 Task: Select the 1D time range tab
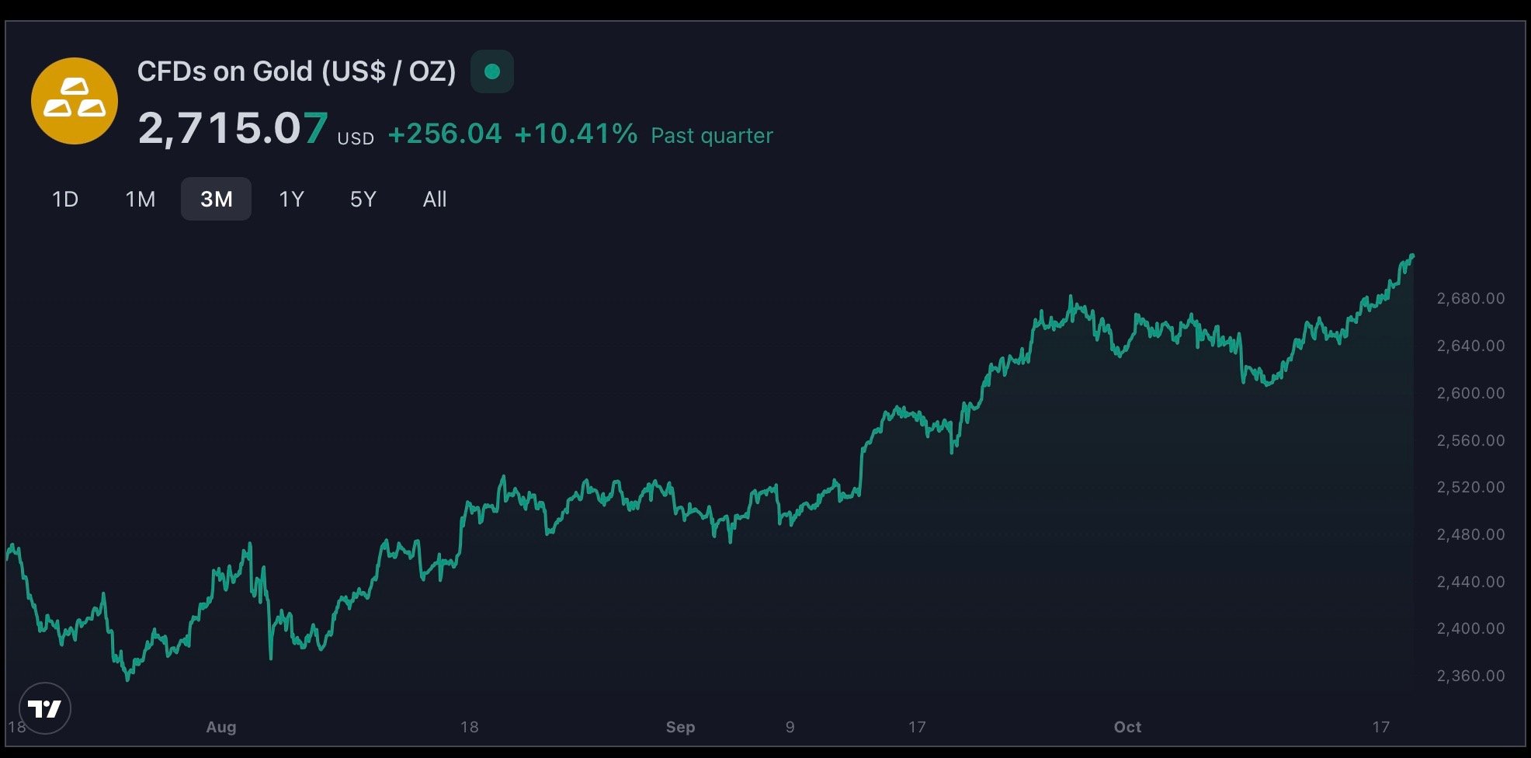tap(65, 200)
